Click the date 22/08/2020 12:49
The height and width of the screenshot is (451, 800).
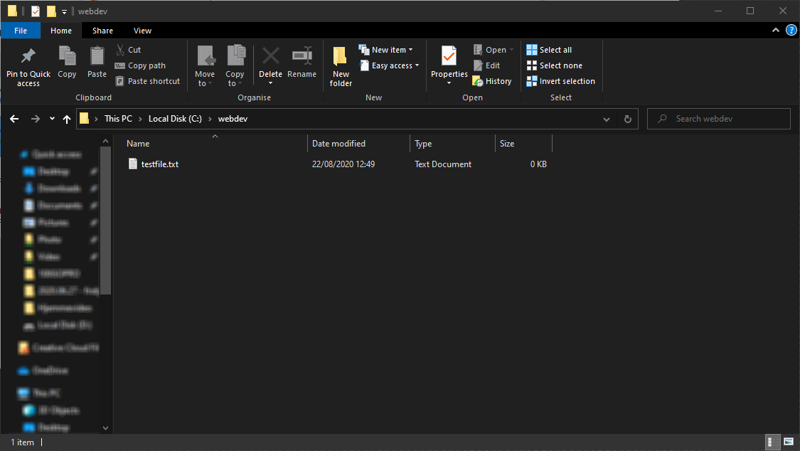click(343, 164)
